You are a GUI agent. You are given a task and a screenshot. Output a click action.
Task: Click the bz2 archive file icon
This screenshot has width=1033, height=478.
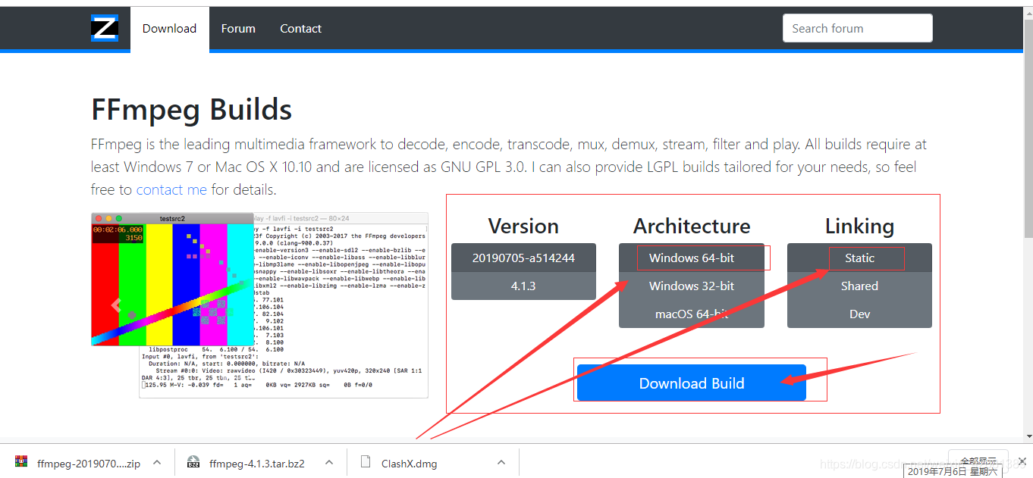[x=193, y=462]
